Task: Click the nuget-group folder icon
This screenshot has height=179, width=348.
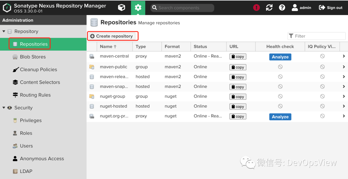Action: 92,96
